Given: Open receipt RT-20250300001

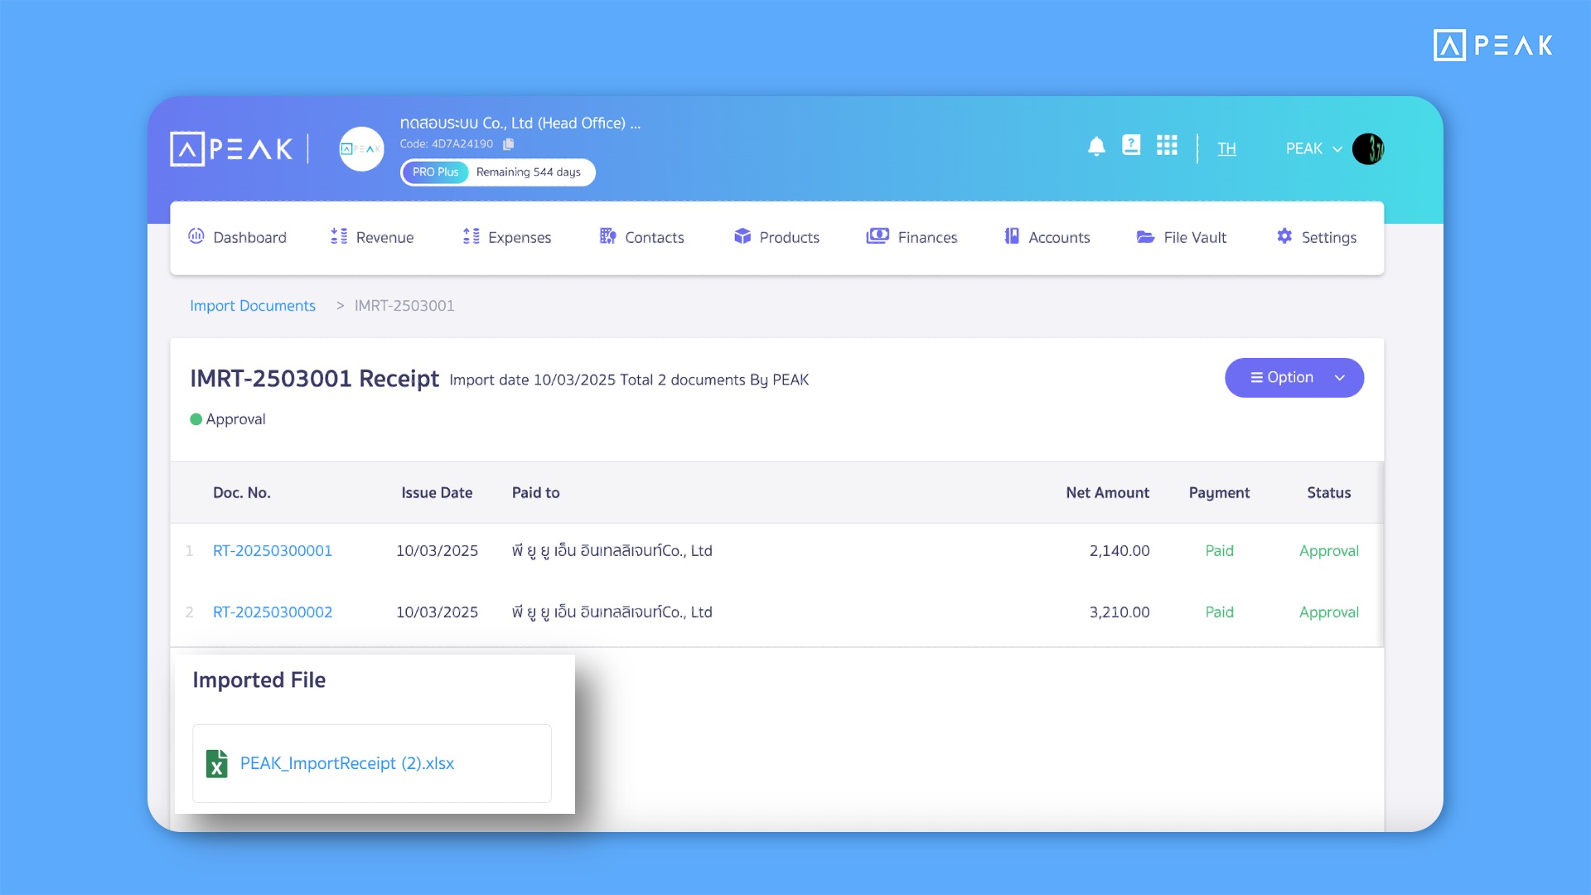Looking at the screenshot, I should (x=273, y=551).
